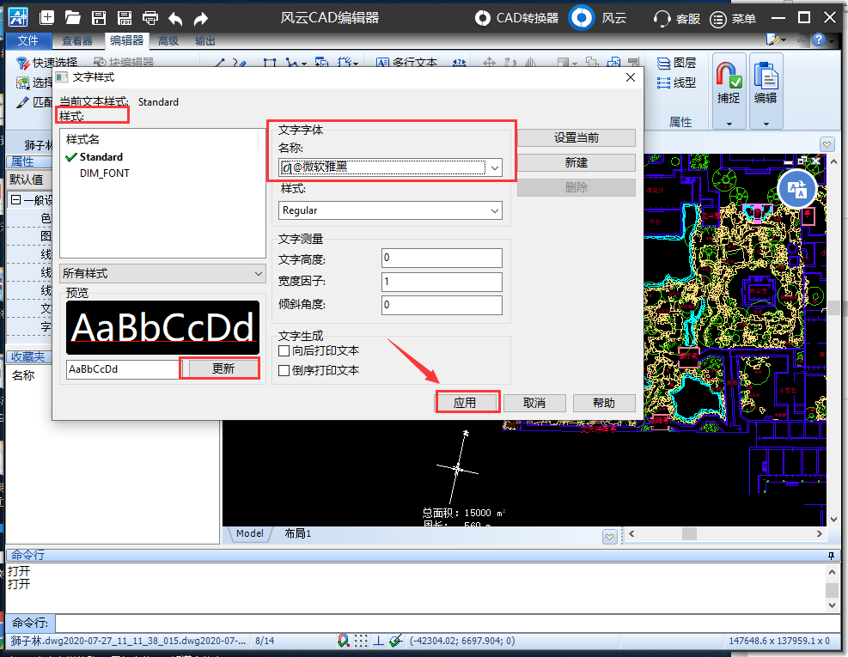
Task: Switch to the 高级 tab
Action: tap(168, 40)
